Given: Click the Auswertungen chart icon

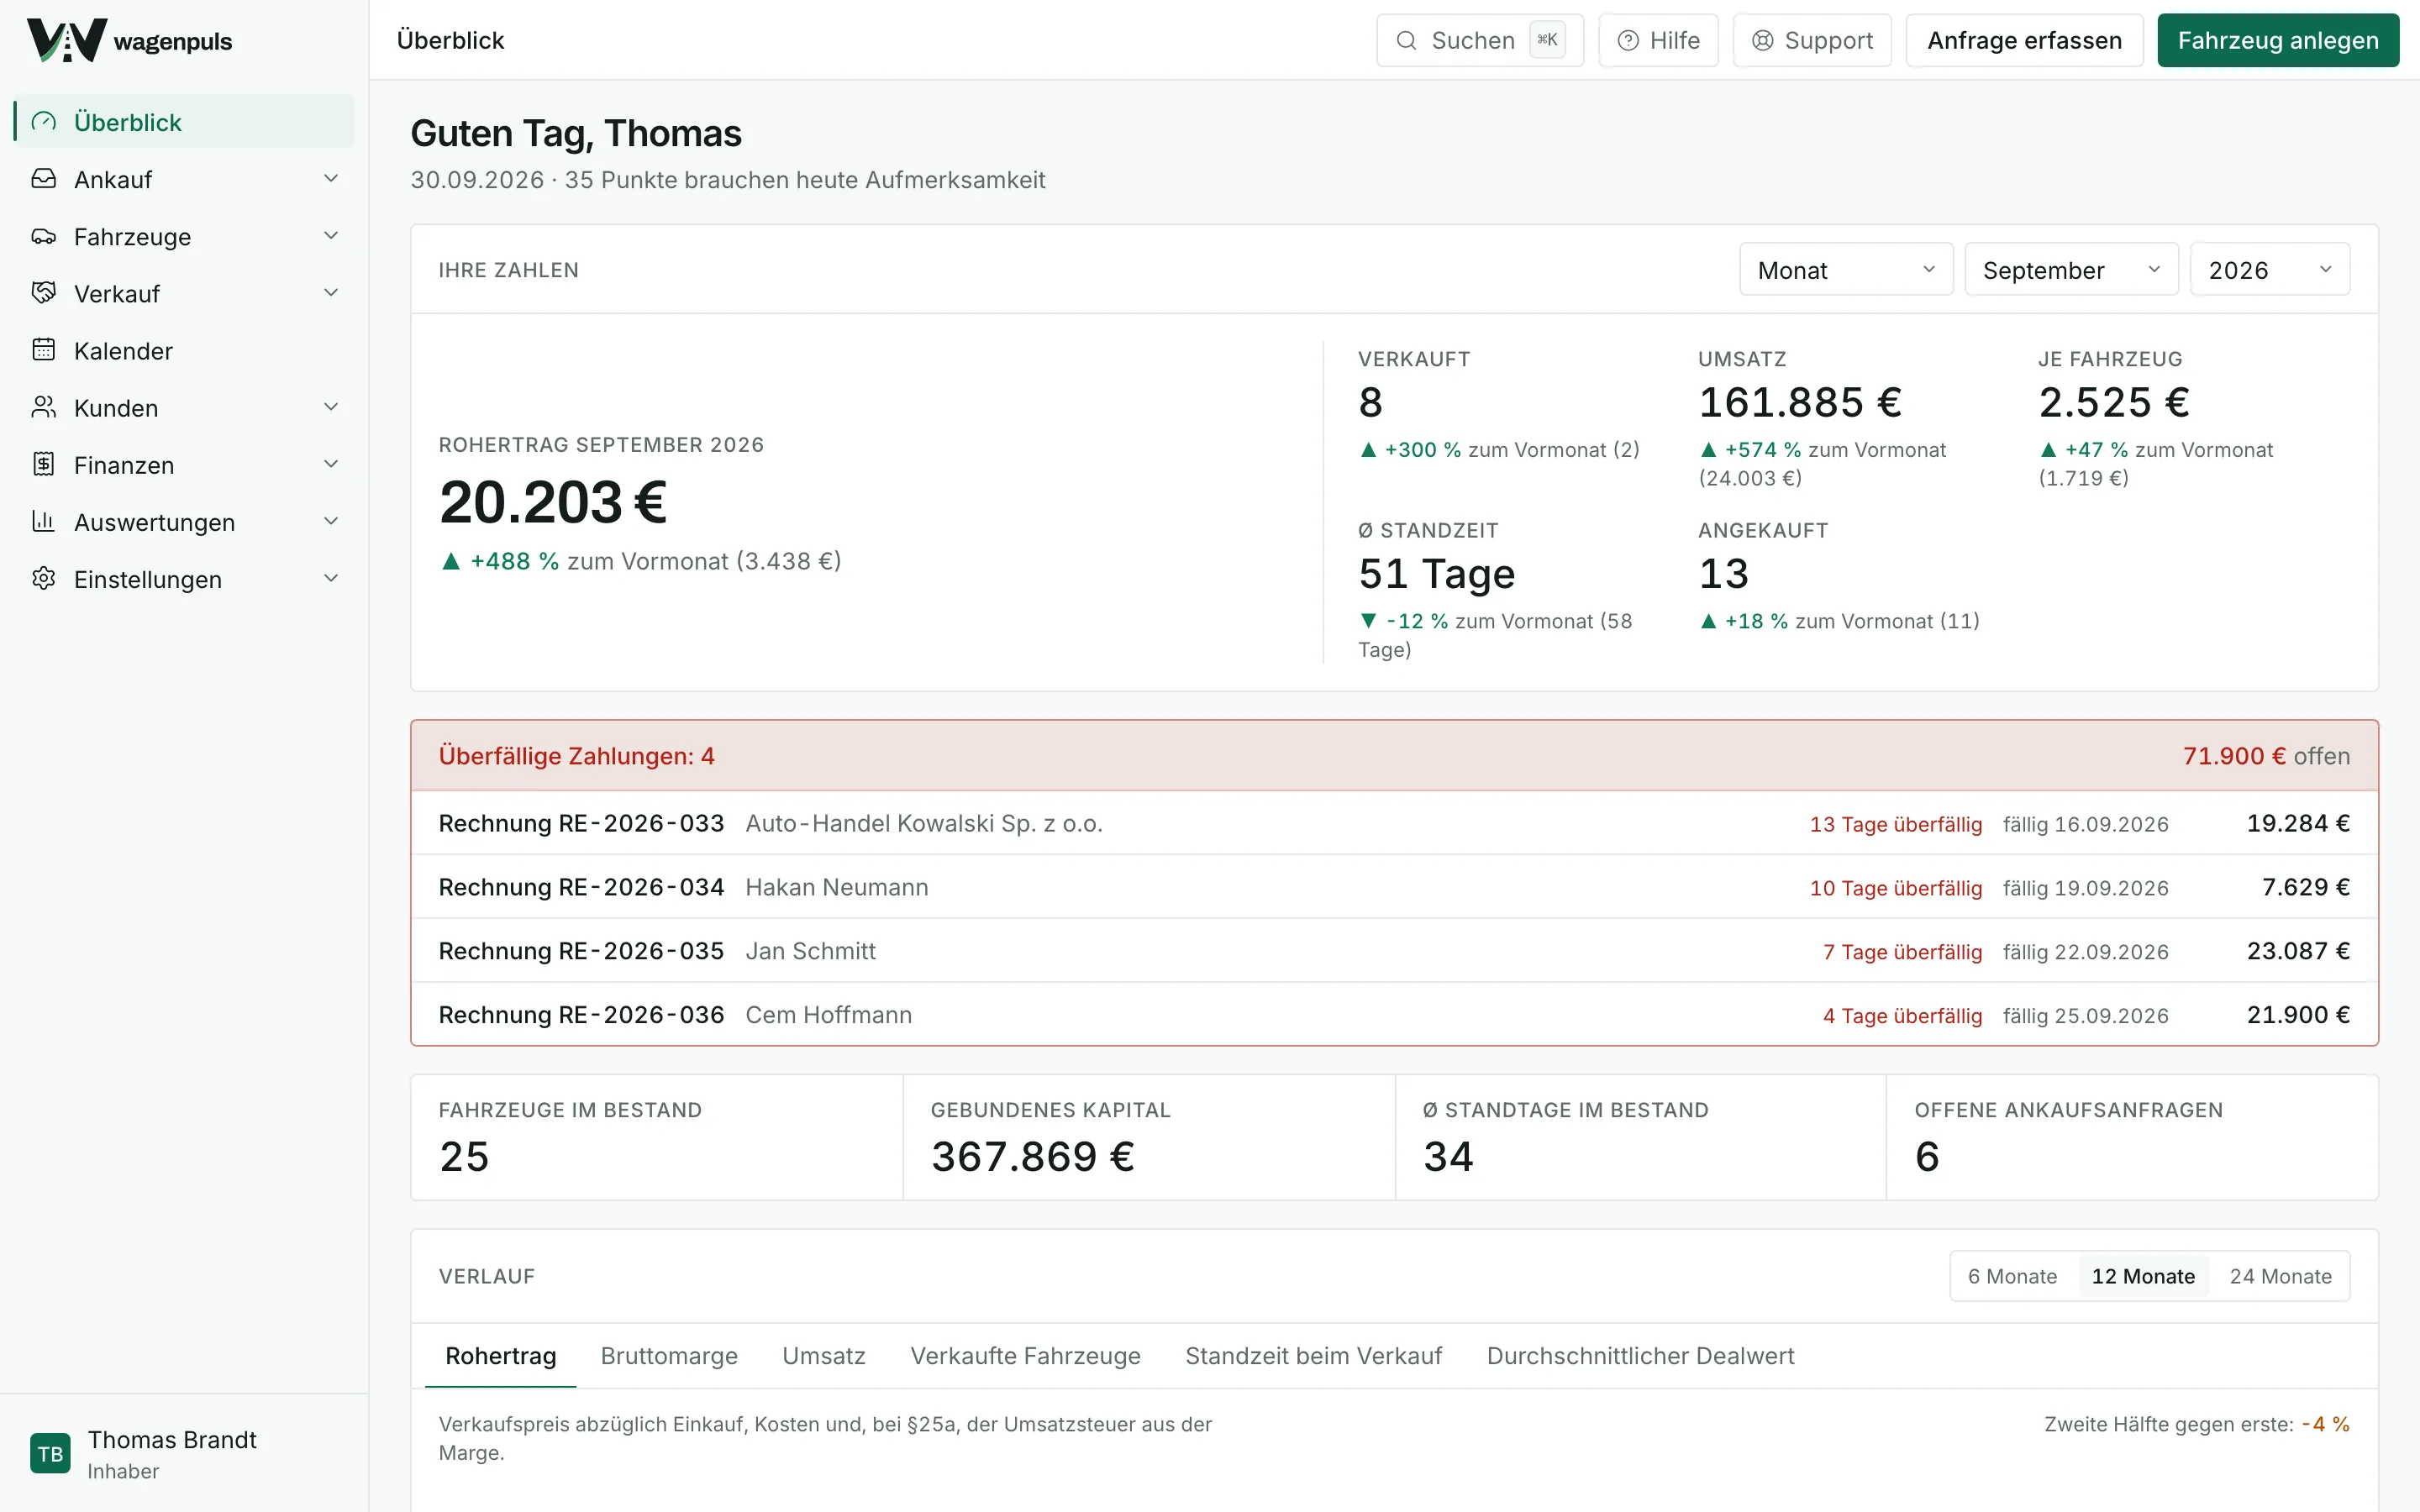Looking at the screenshot, I should (x=44, y=521).
